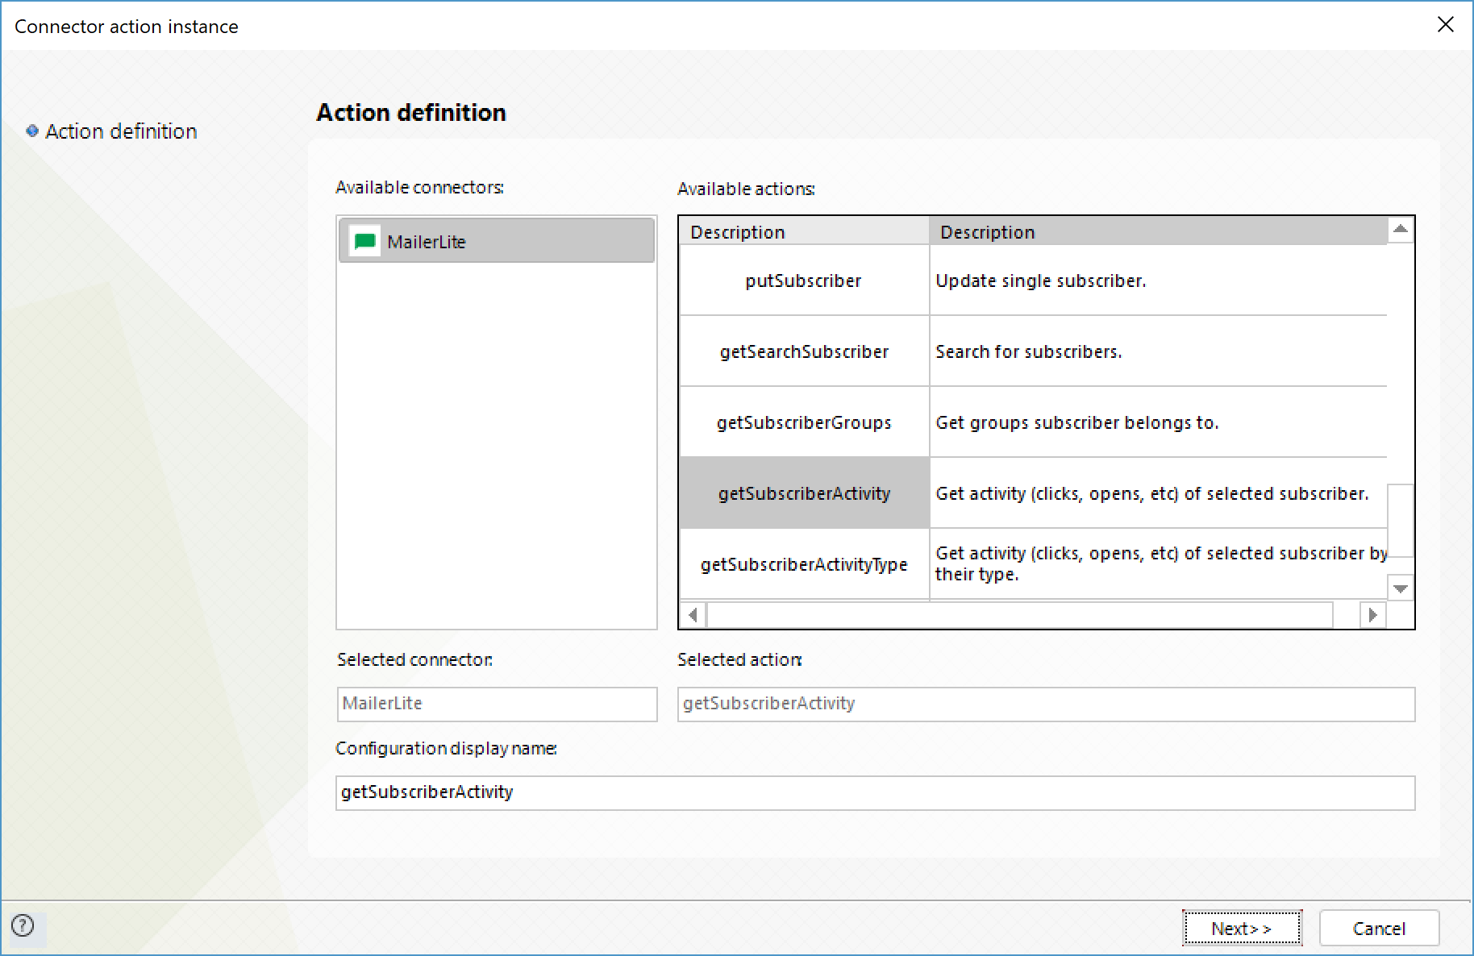Click the Selected connector field

pyautogui.click(x=497, y=704)
